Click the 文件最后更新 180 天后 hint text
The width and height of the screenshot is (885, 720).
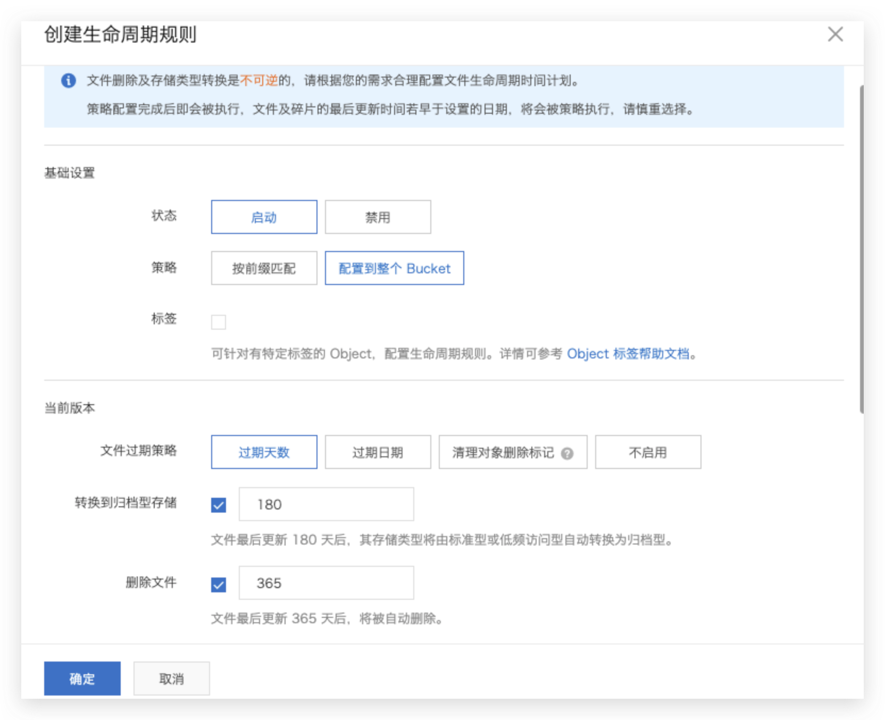[x=442, y=540]
